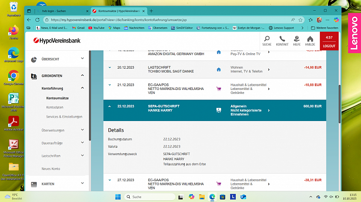
Task: Click the taskbar Suche search box
Action: coord(150,197)
